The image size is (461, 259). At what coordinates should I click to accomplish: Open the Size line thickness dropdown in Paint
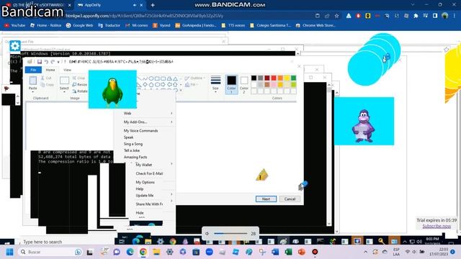pyautogui.click(x=215, y=84)
